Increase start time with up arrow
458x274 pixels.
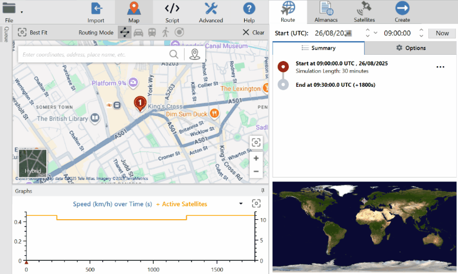pos(421,30)
